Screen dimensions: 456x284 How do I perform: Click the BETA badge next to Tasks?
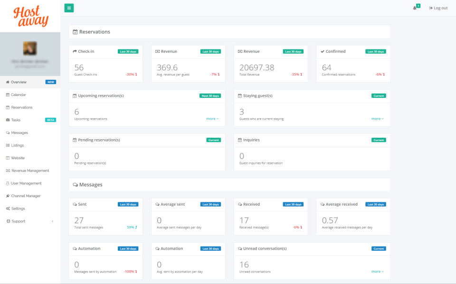point(51,120)
